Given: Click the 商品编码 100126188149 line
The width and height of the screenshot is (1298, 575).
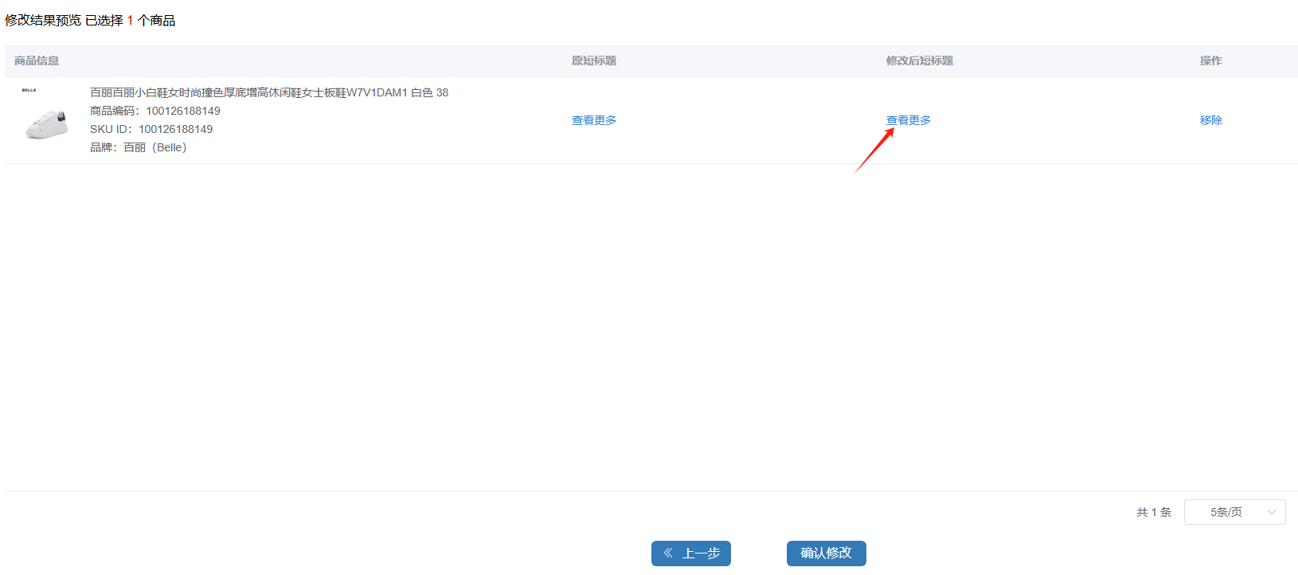Looking at the screenshot, I should (154, 111).
